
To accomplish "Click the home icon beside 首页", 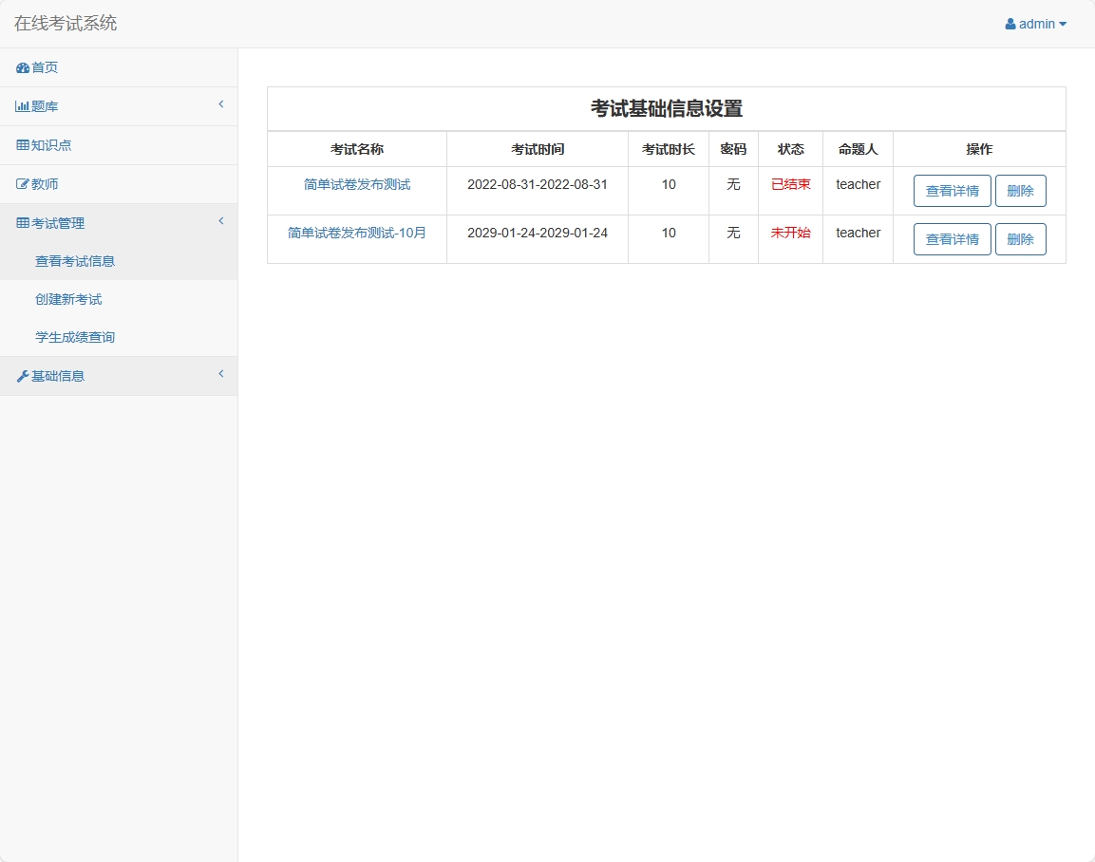I will 21,67.
